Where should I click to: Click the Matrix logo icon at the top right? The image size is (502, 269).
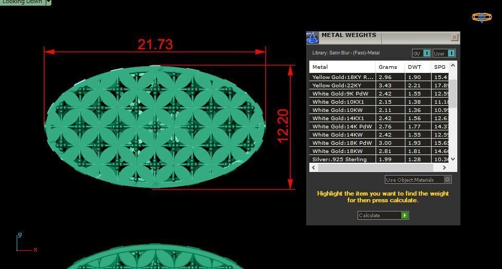point(482,17)
